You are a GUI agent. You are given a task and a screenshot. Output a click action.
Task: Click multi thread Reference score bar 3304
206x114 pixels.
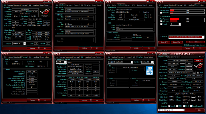(x=187, y=21)
